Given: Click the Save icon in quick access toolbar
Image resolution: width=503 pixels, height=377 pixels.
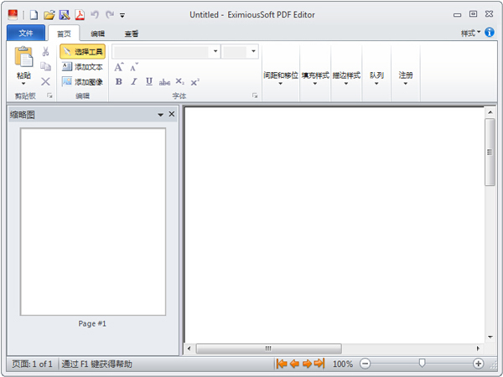Looking at the screenshot, I should coord(65,15).
